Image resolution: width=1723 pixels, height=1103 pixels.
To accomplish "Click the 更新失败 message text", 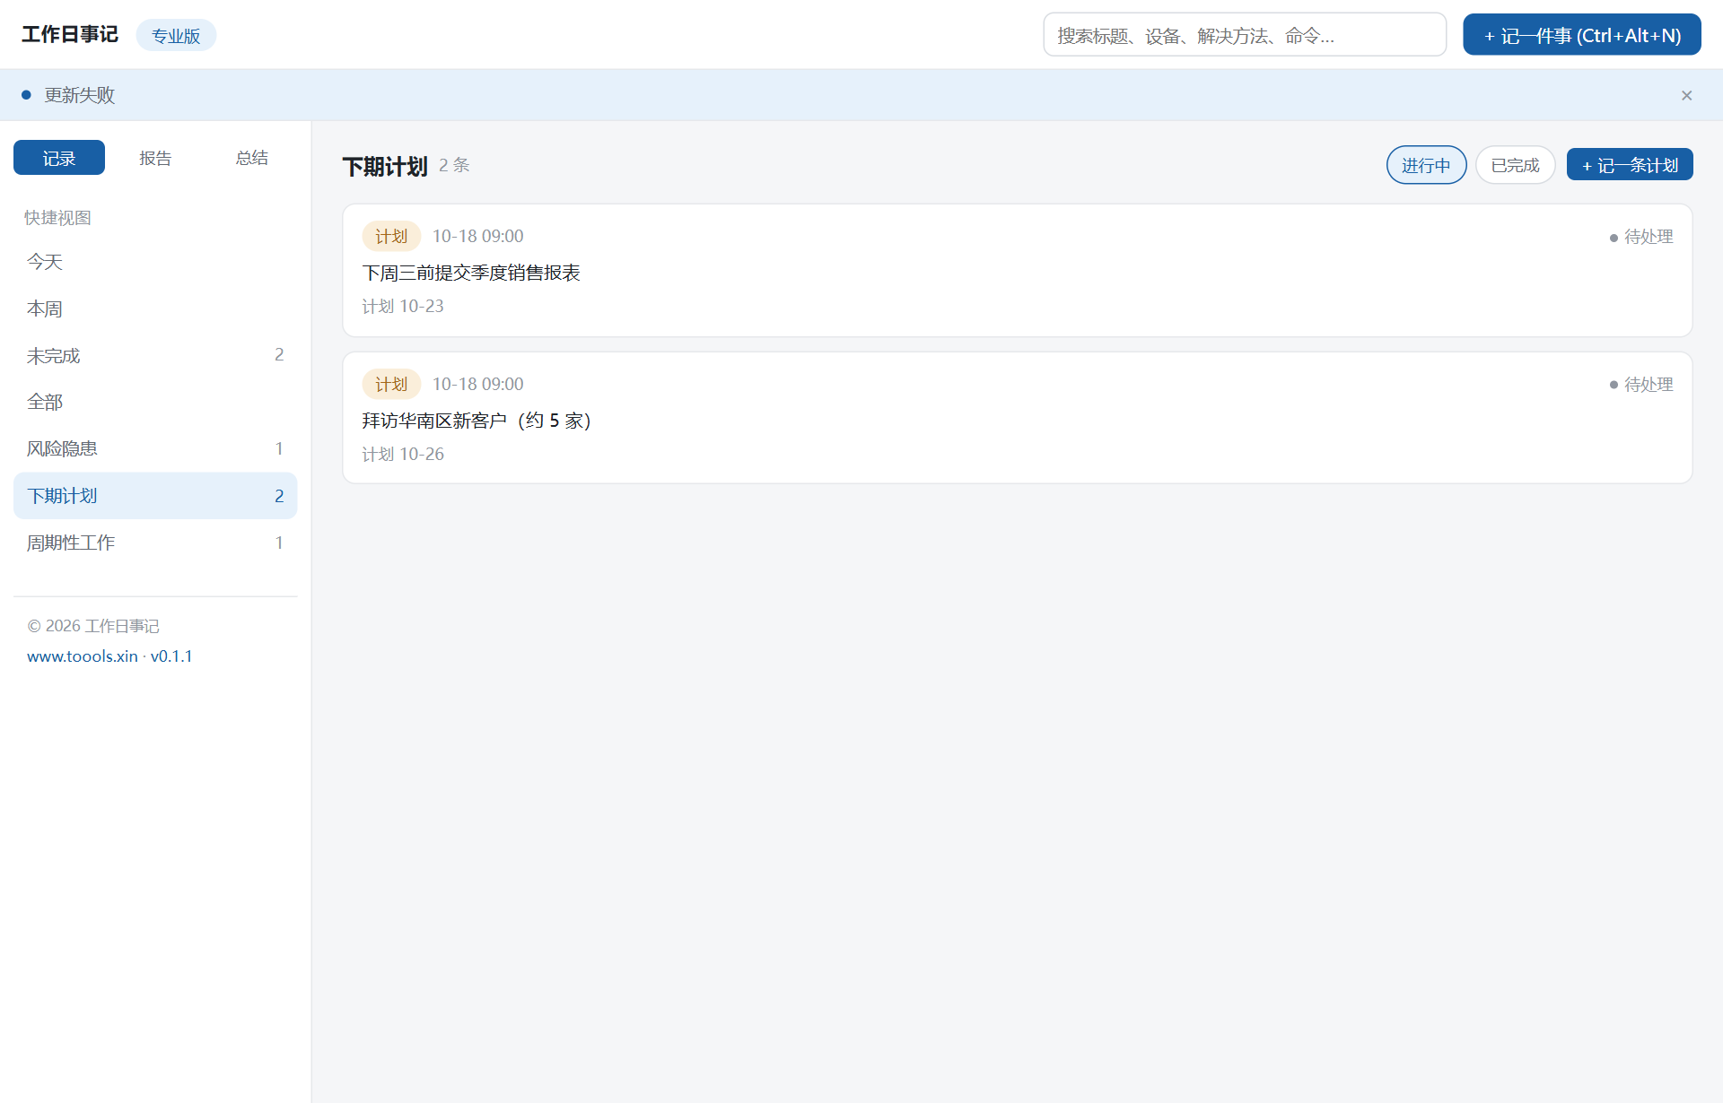I will point(80,95).
